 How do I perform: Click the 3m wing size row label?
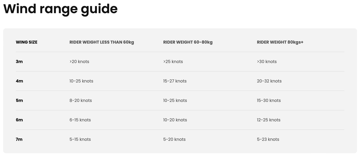(19, 61)
